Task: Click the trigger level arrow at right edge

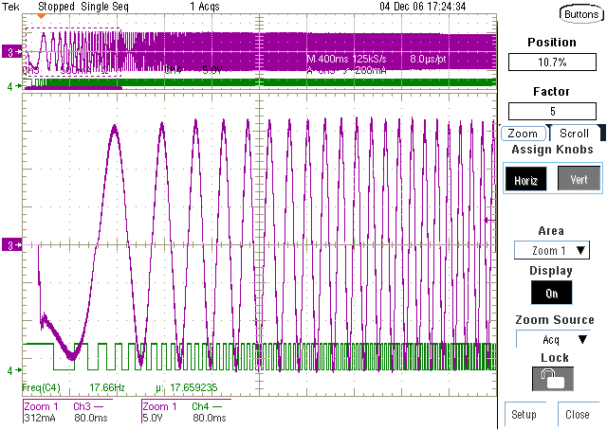Action: click(x=490, y=220)
